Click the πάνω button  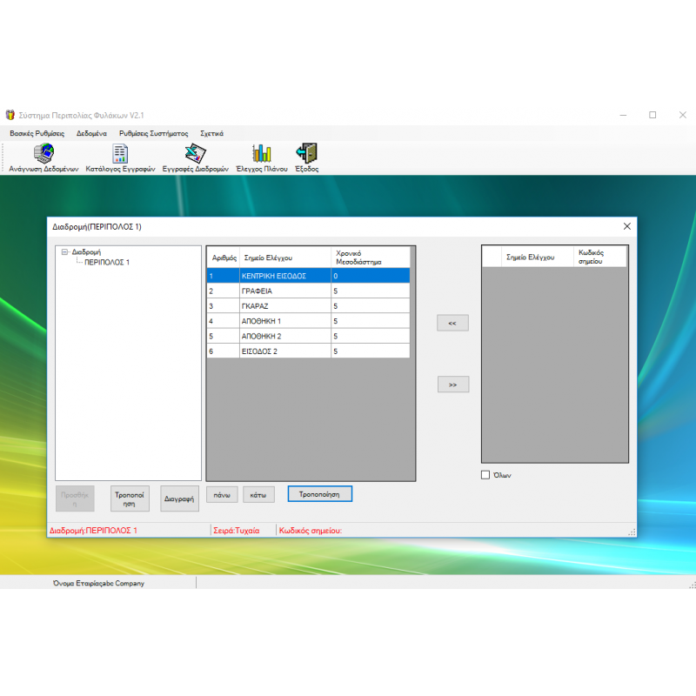click(222, 495)
